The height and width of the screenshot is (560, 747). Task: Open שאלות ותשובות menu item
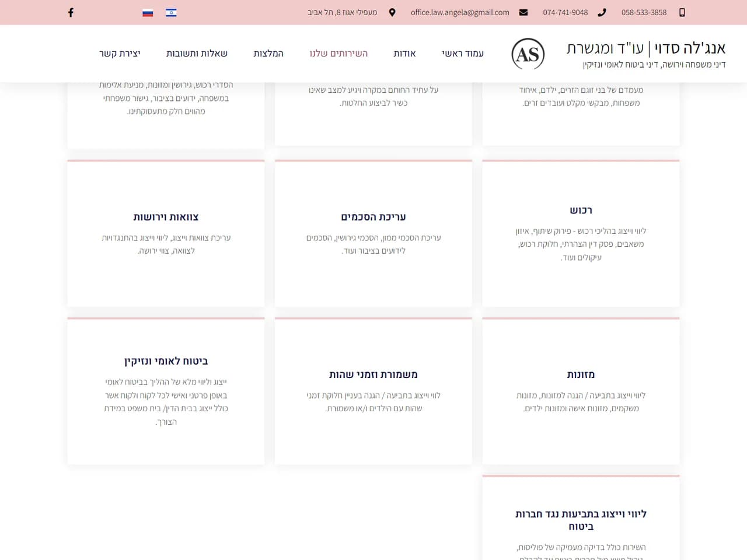pos(197,54)
